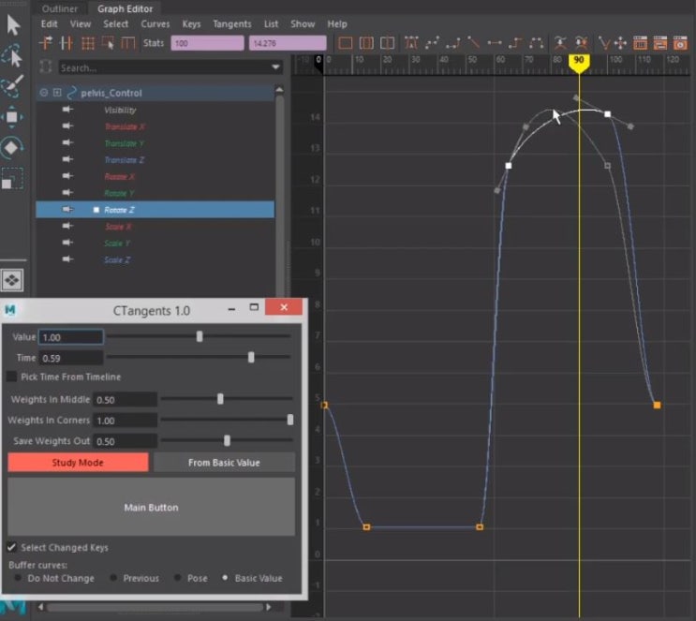Image resolution: width=696 pixels, height=621 pixels.
Task: Pin the Translate X channel
Action: pos(67,126)
